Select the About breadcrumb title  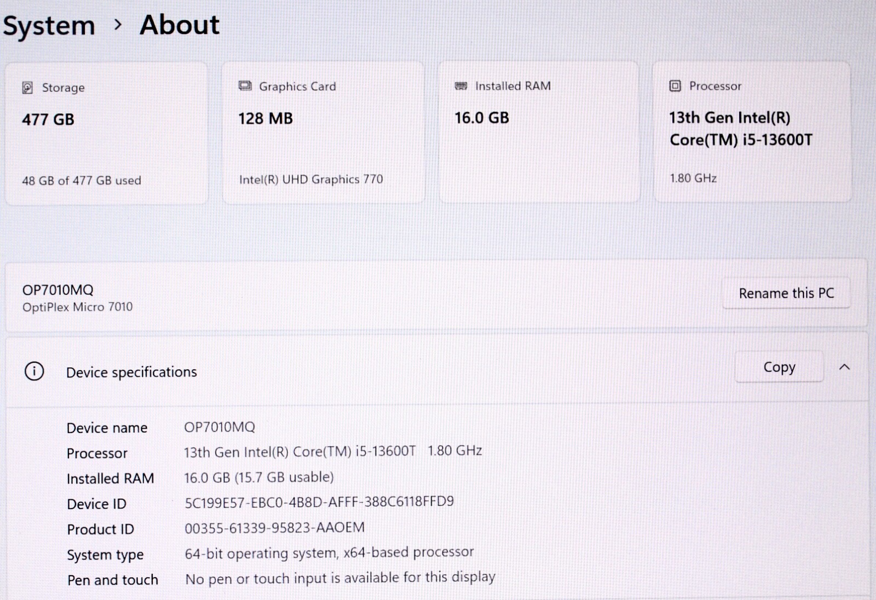click(x=180, y=25)
